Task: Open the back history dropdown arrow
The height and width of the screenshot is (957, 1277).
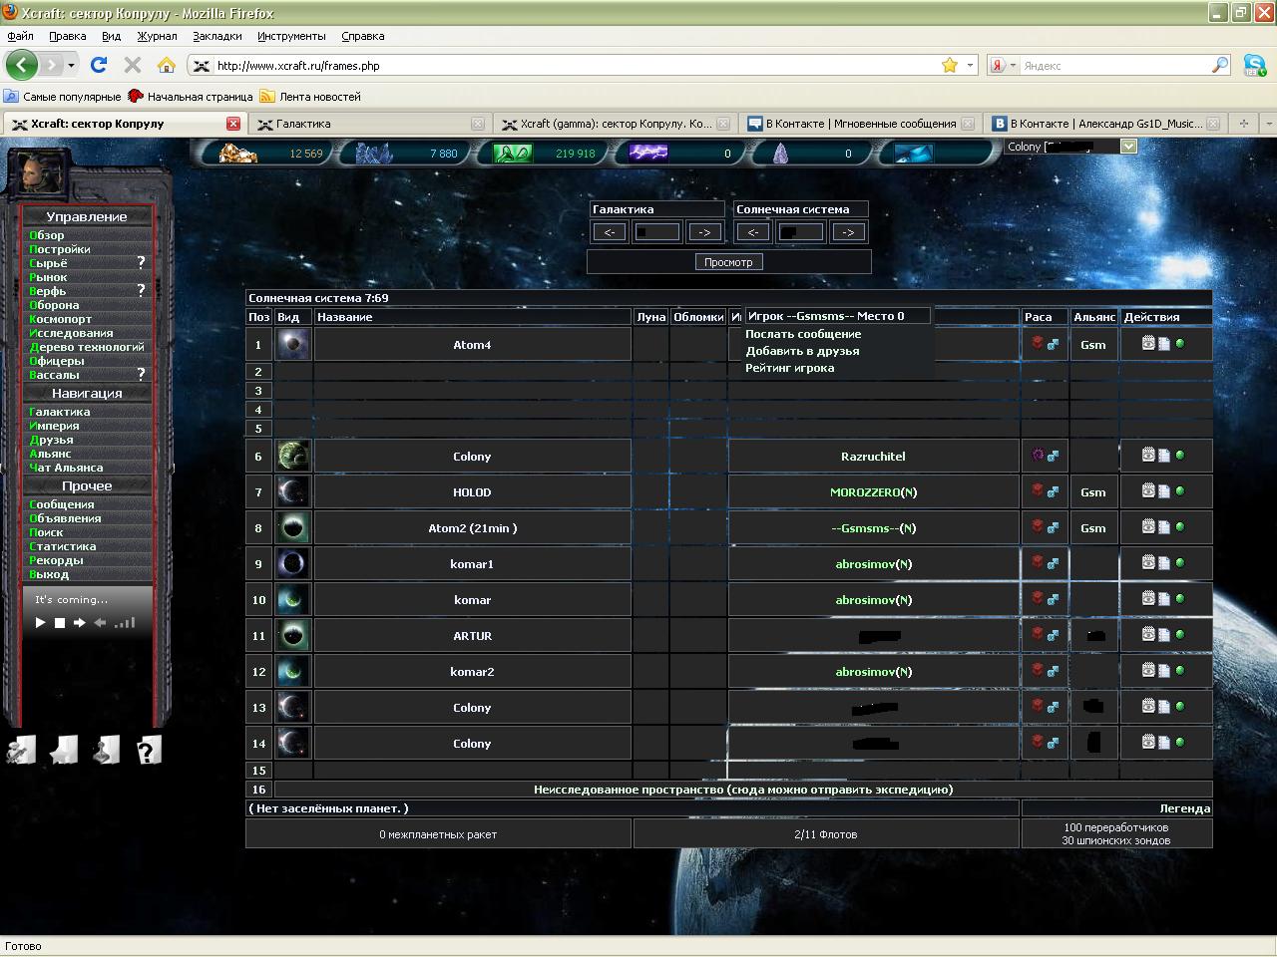Action: tap(71, 66)
